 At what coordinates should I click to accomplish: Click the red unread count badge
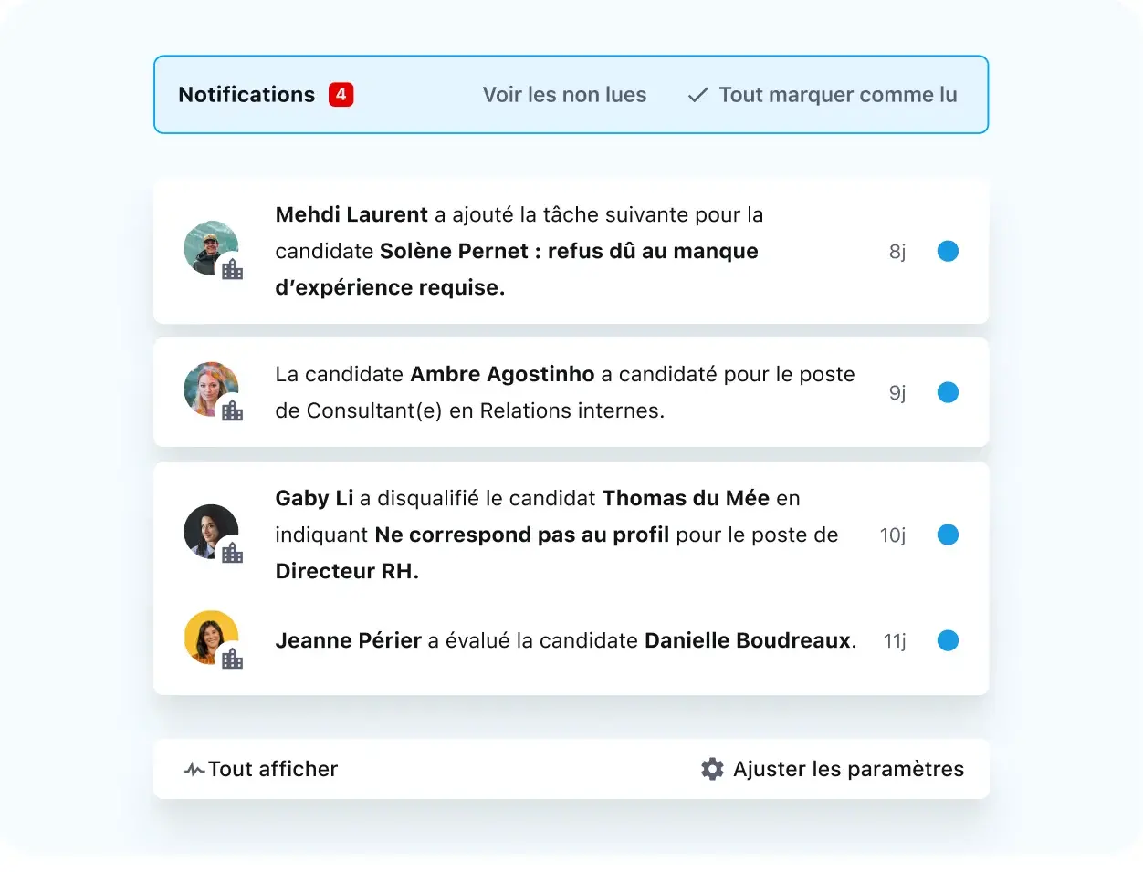coord(341,95)
